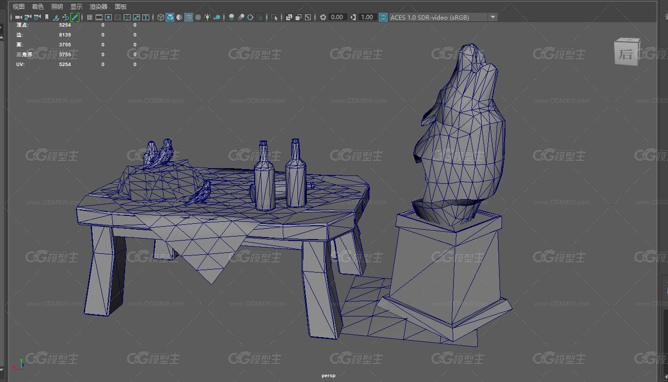Open the 面板 menu
The image size is (668, 382).
coord(120,6)
